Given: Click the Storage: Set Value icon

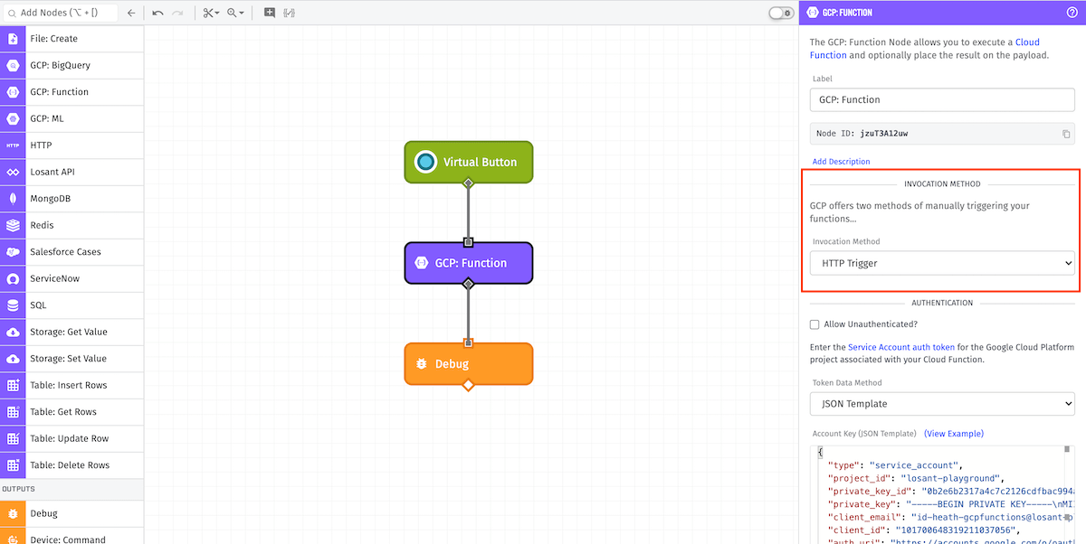Looking at the screenshot, I should coord(13,359).
